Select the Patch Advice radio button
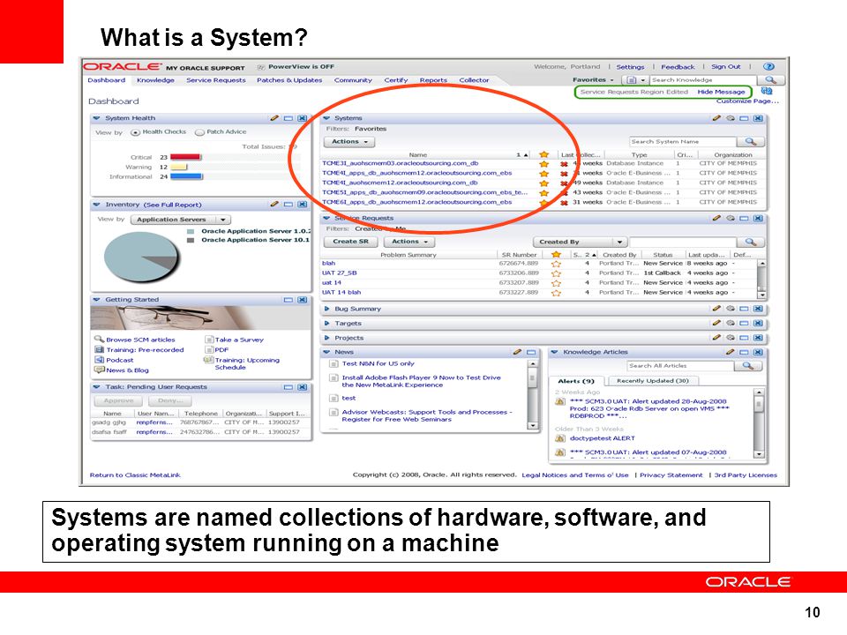This screenshot has width=847, height=635. (x=199, y=132)
